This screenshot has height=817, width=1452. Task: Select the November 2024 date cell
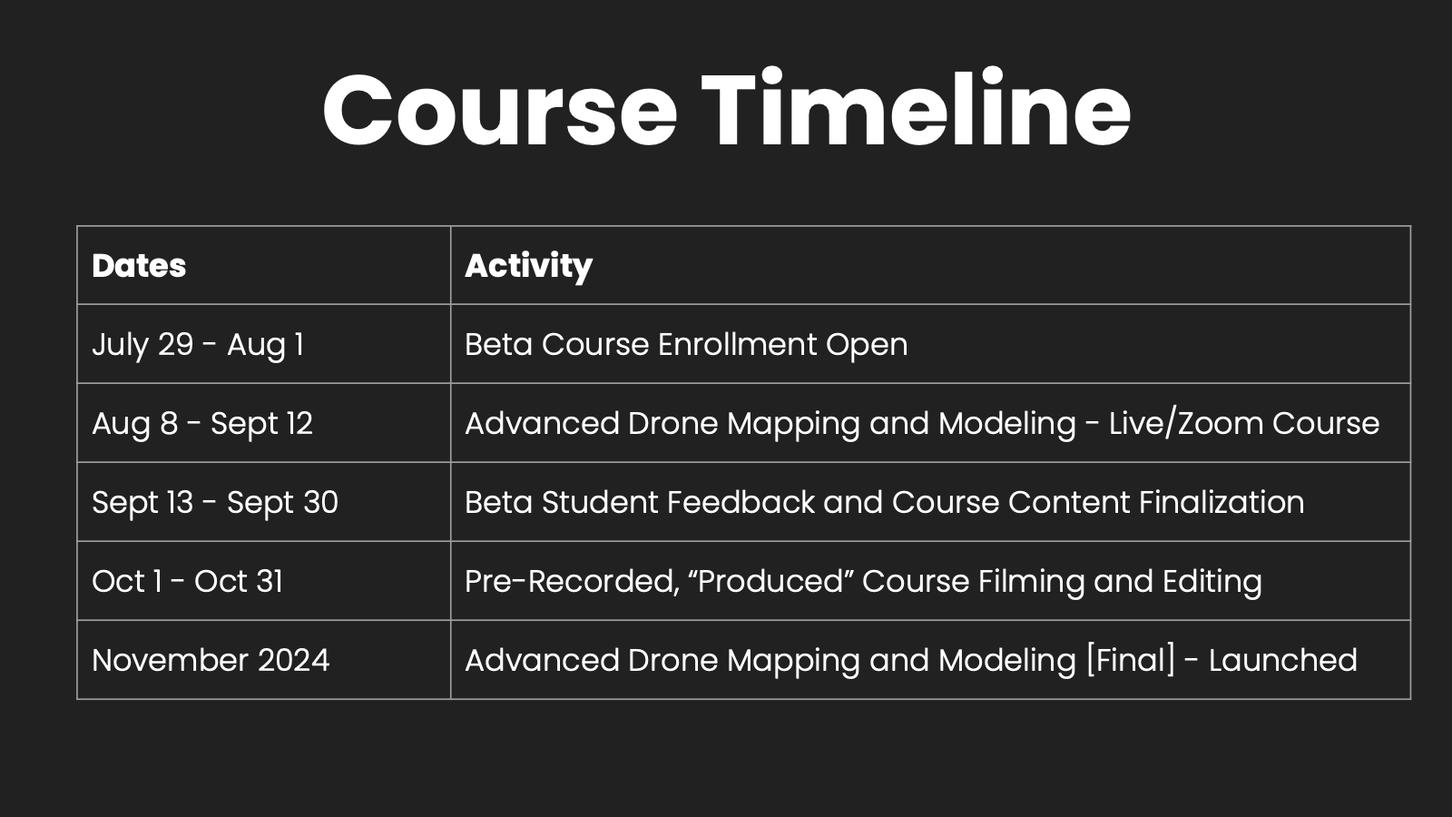(264, 660)
